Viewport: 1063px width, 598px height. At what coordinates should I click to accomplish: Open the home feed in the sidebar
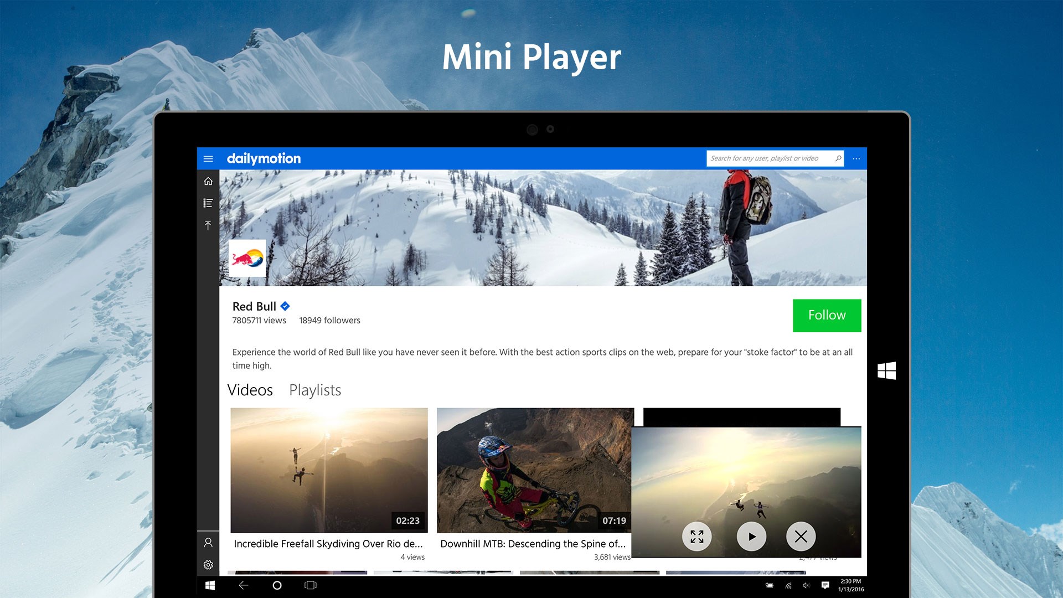[208, 181]
